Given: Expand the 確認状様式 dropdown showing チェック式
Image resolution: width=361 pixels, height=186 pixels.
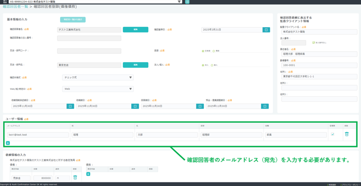Looking at the screenshot, I should tap(98, 78).
